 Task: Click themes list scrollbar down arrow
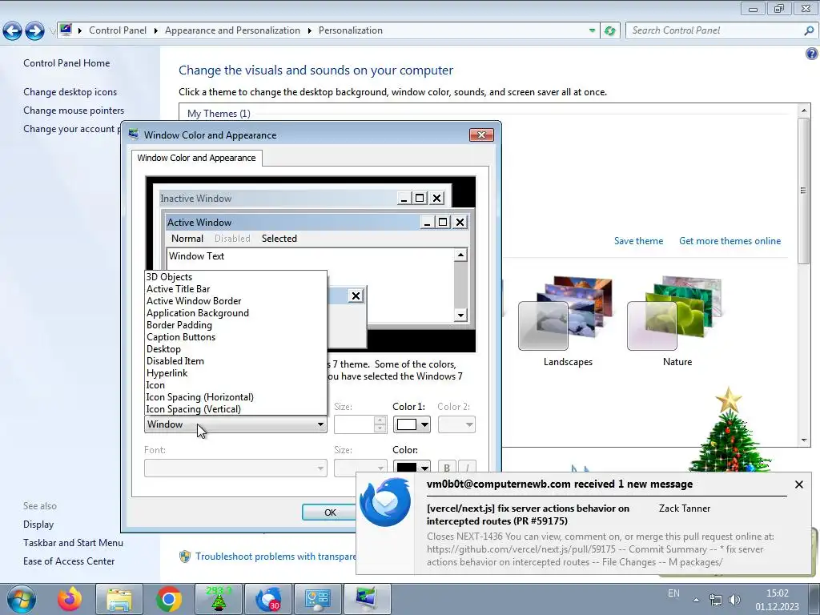point(804,440)
